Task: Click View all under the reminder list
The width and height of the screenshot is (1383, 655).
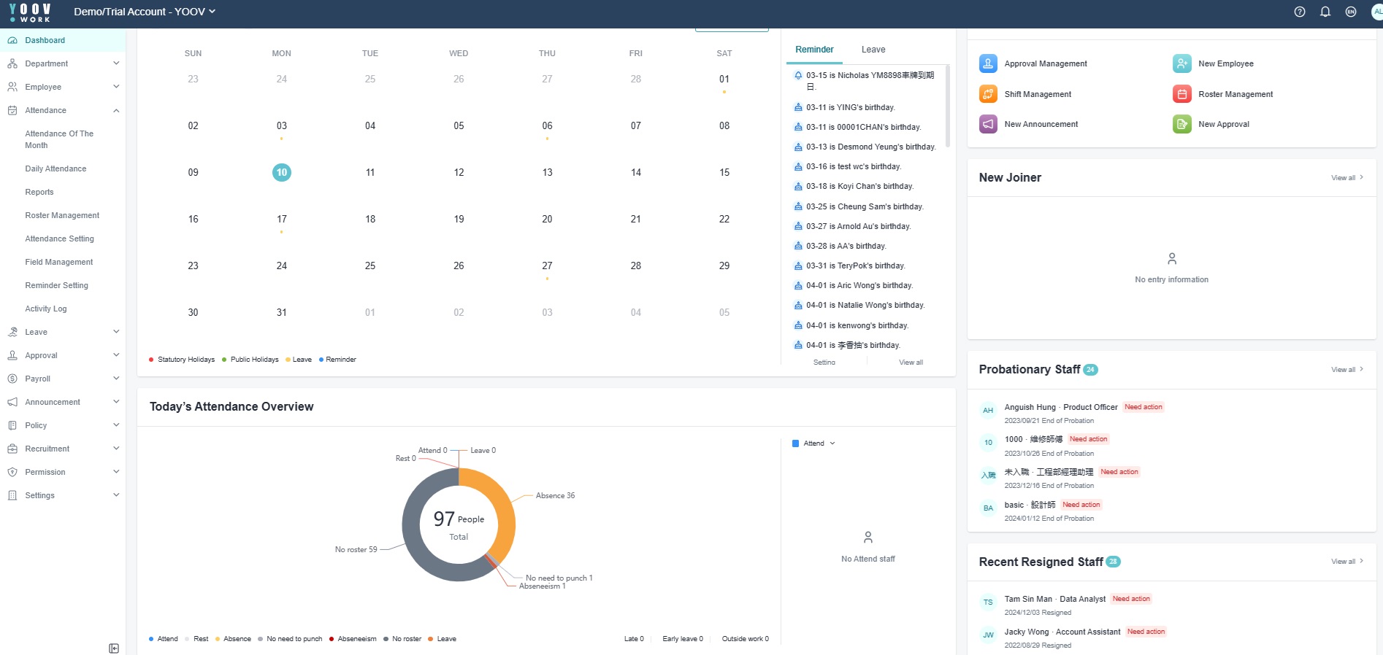Action: 911,363
